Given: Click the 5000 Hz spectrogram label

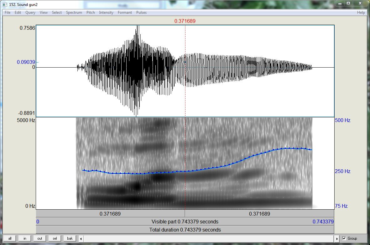Looking at the screenshot, I should [26, 120].
